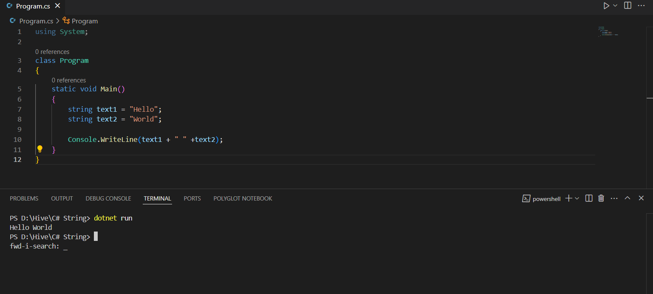Viewport: 653px width, 294px height.
Task: Close the bottom panel
Action: [x=641, y=198]
